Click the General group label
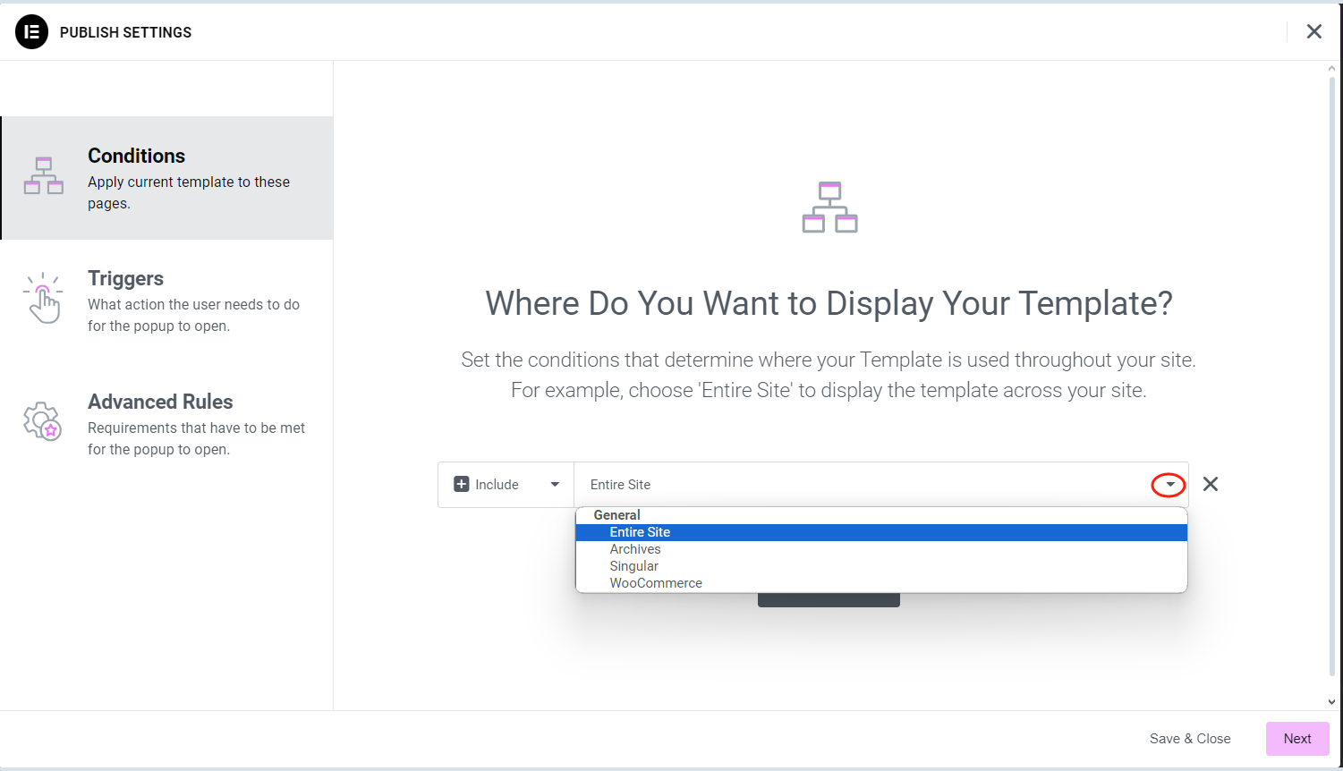1343x771 pixels. point(616,515)
